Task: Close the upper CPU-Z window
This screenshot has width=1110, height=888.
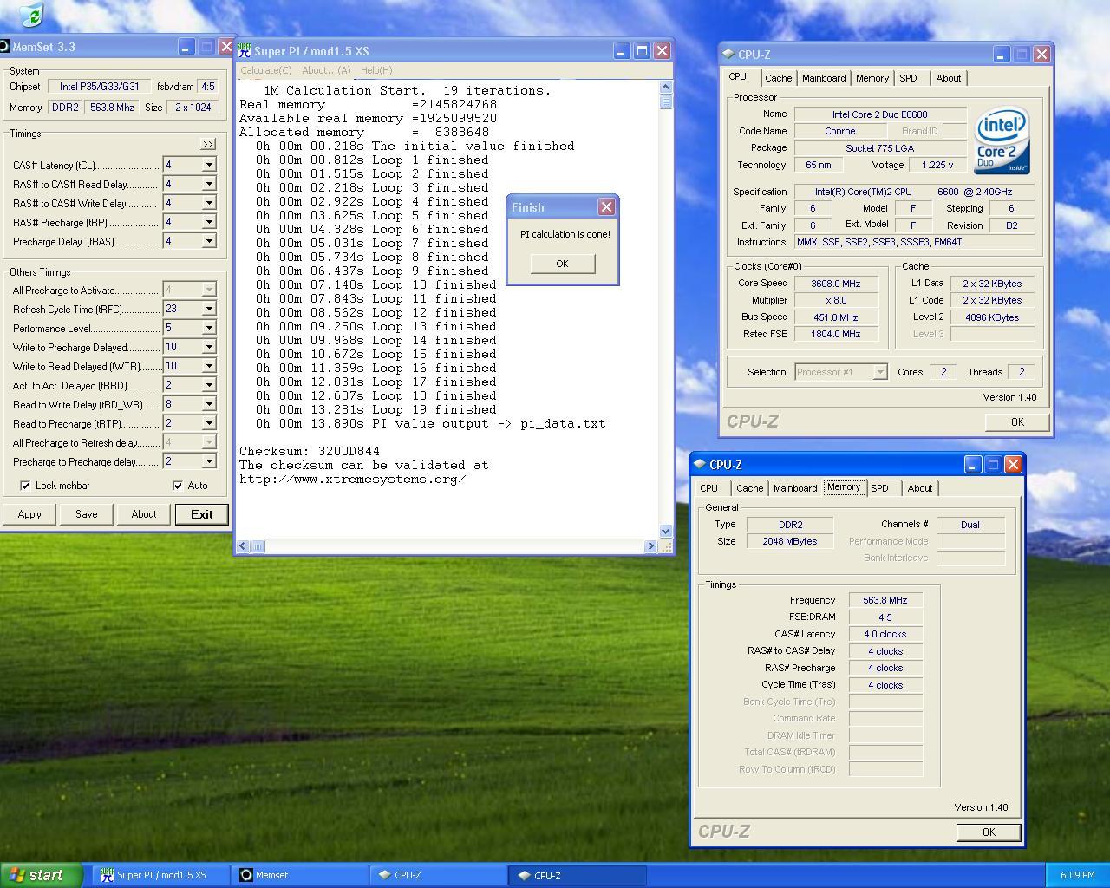Action: (1041, 54)
